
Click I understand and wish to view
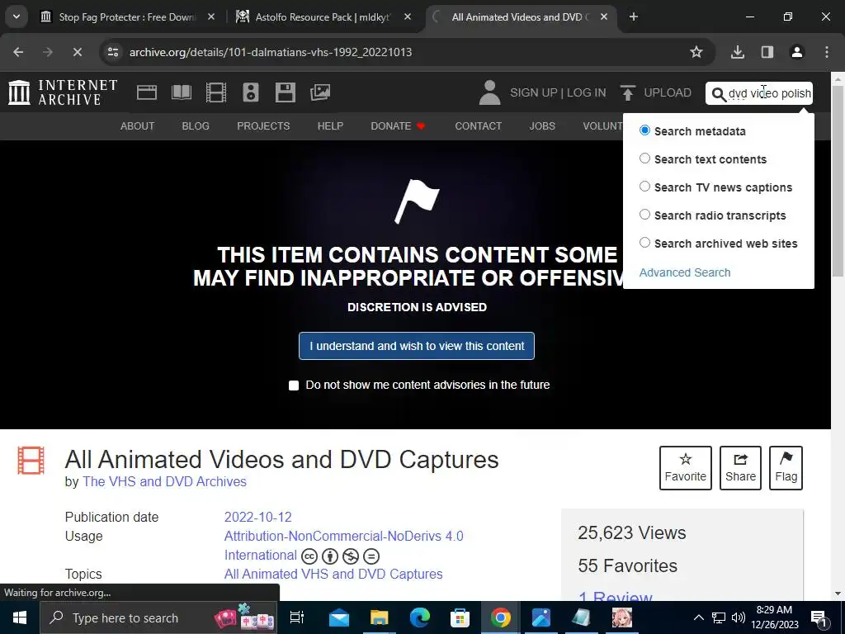pyautogui.click(x=417, y=346)
